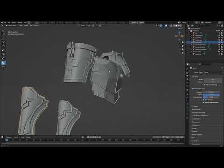This screenshot has width=224, height=168.
Task: Toggle the Ambient Occlusion panel checkbox
Action: (193, 89)
